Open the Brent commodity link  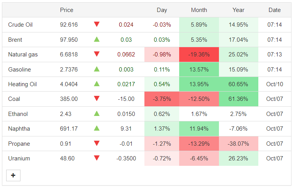(x=15, y=40)
